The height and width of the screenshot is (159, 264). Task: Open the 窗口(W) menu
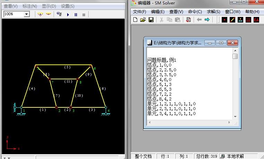232,12
